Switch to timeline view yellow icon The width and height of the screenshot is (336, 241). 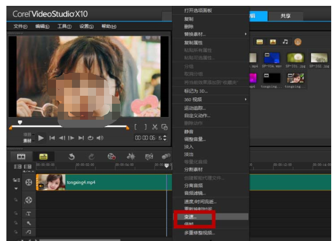pos(43,157)
